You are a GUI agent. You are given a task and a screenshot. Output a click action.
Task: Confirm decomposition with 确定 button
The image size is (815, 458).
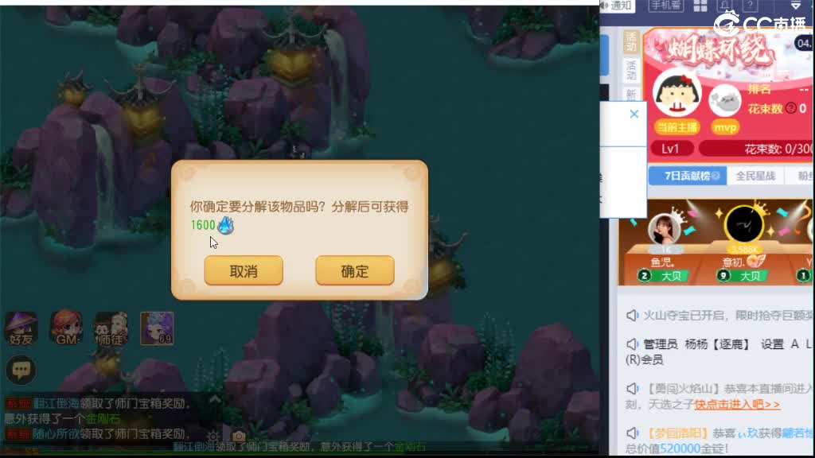pyautogui.click(x=354, y=270)
